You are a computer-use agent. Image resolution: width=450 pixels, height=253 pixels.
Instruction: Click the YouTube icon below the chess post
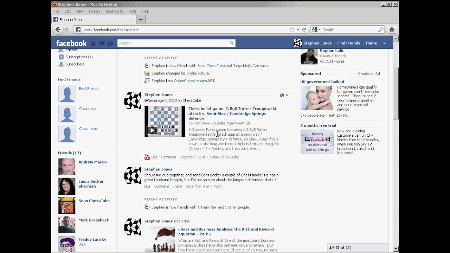coord(147,157)
